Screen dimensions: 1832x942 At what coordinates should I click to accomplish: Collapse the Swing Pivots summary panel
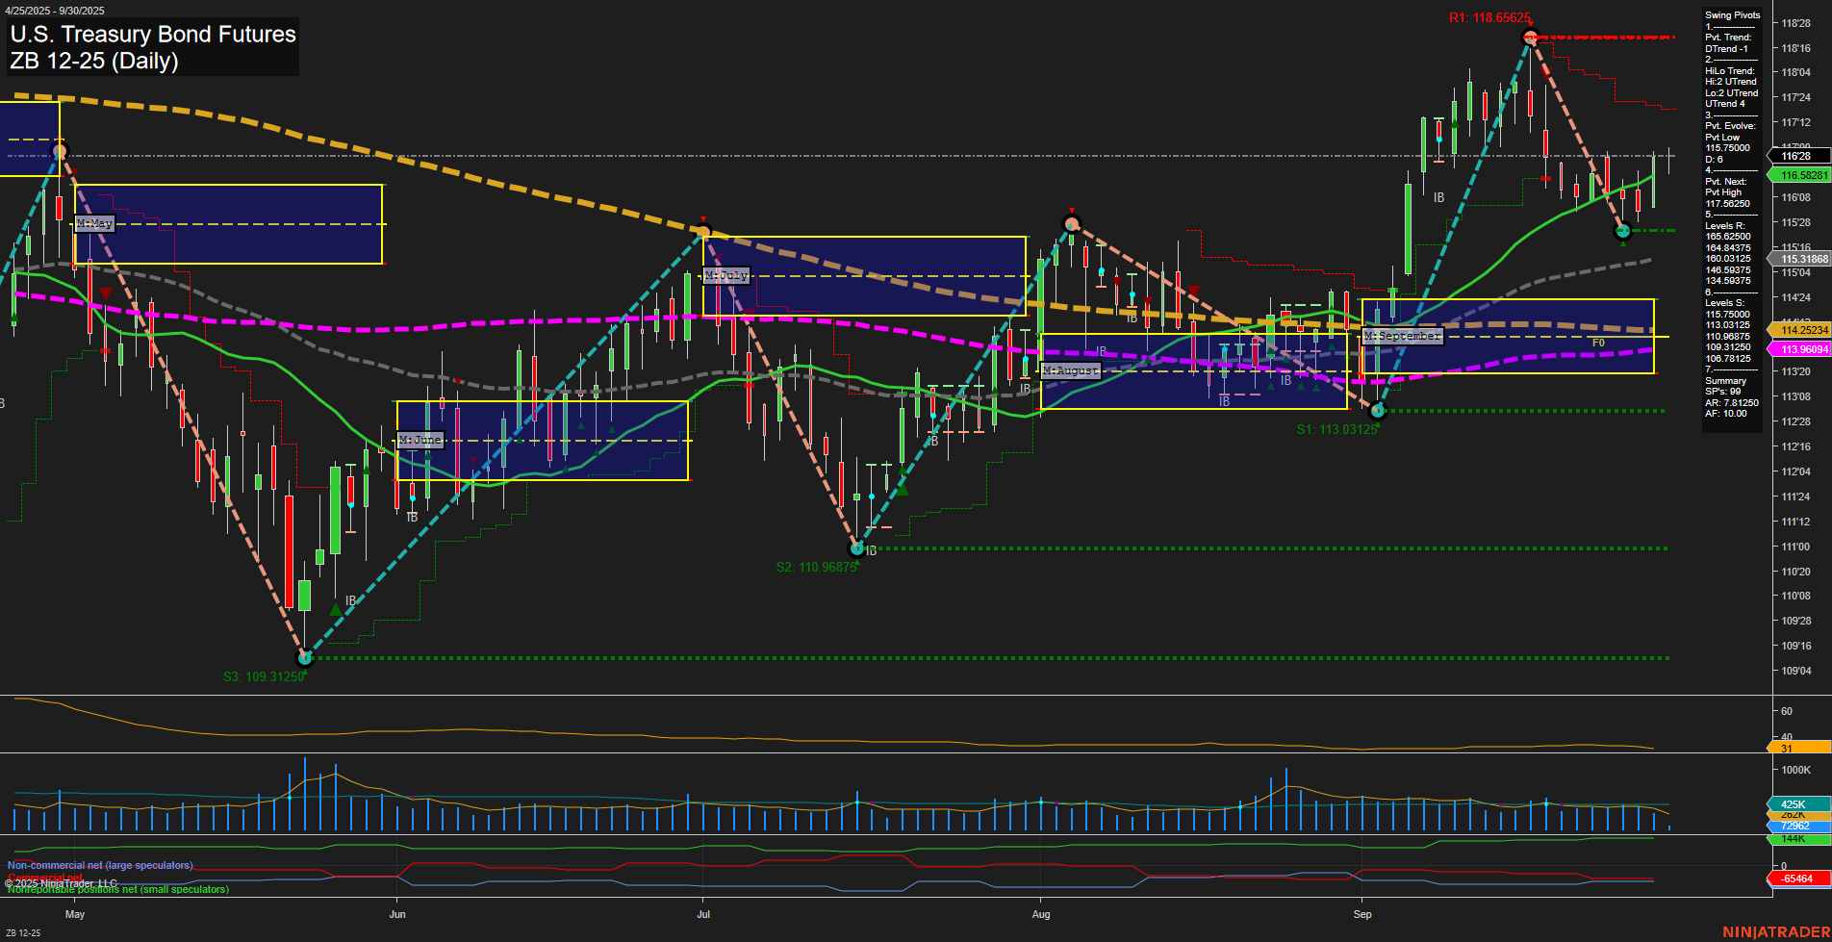click(1730, 14)
